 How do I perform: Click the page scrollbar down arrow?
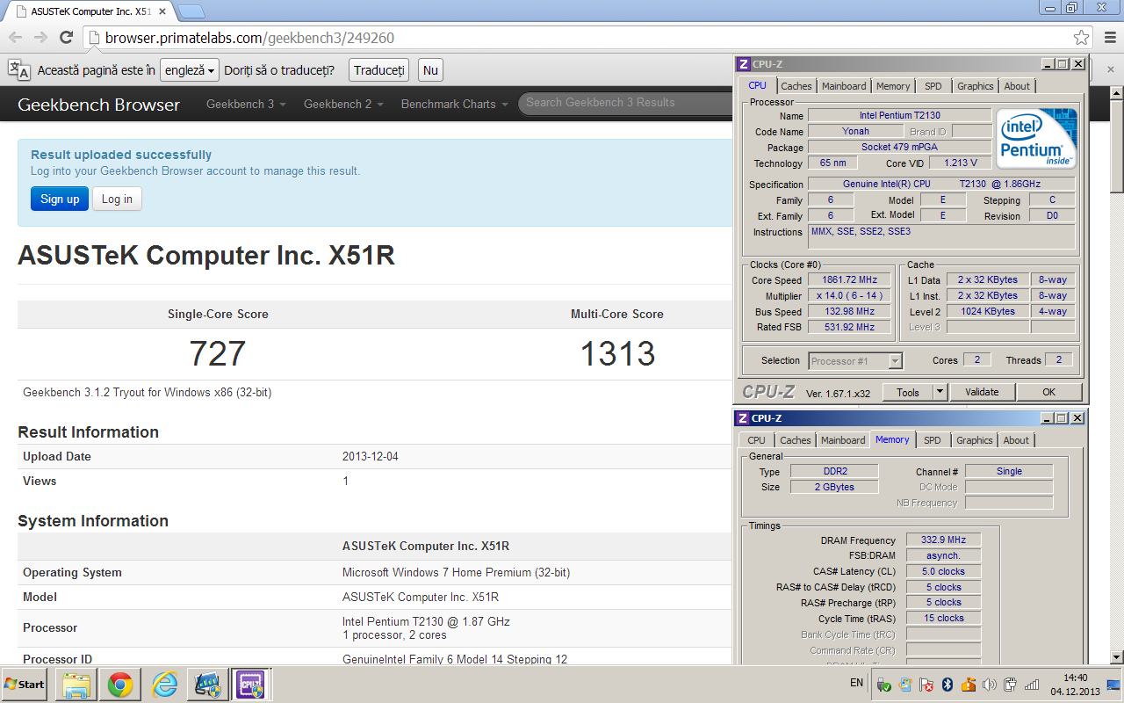(x=1117, y=657)
